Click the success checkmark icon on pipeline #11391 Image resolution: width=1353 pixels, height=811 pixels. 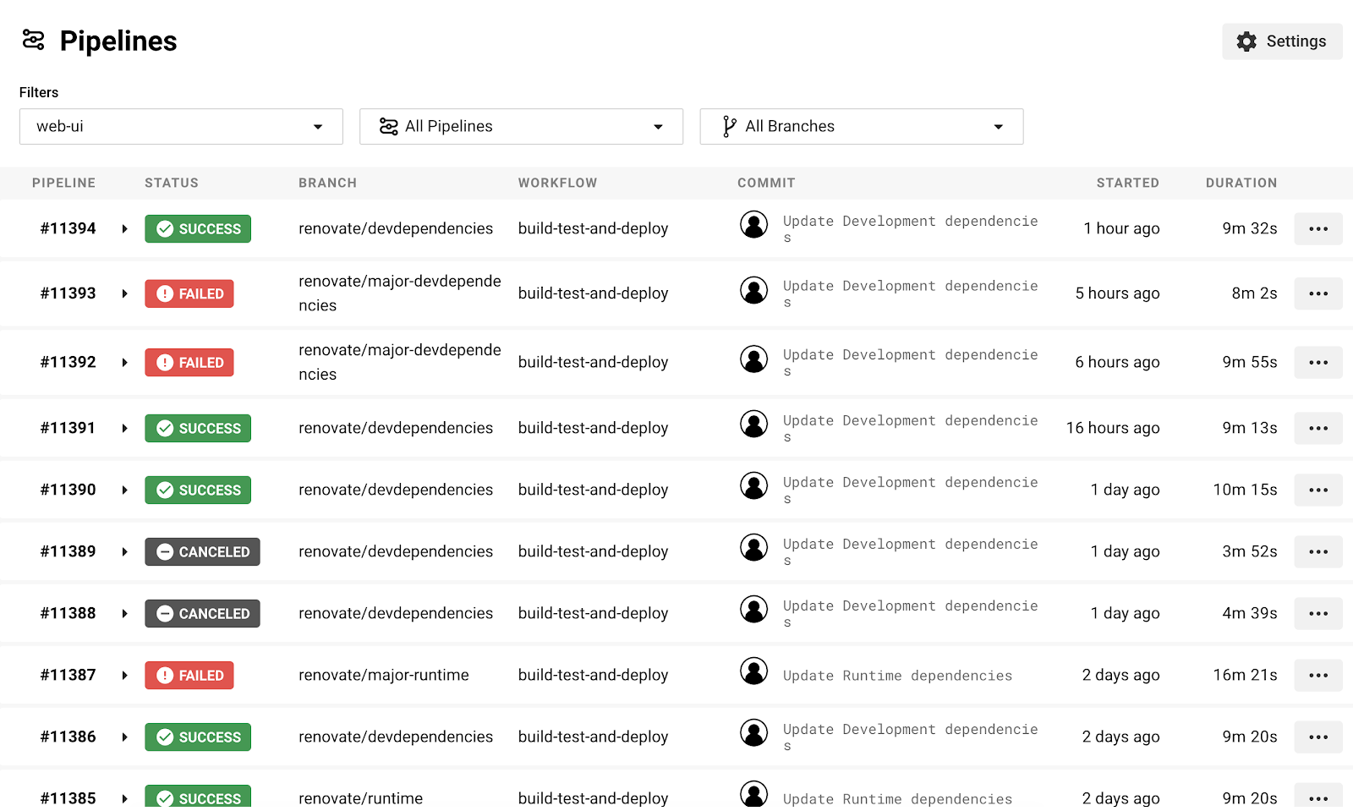point(166,428)
